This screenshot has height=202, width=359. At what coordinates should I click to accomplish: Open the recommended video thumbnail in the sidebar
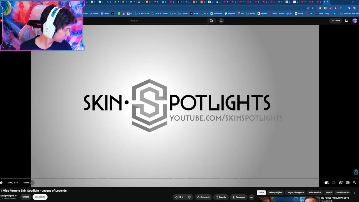[288, 199]
